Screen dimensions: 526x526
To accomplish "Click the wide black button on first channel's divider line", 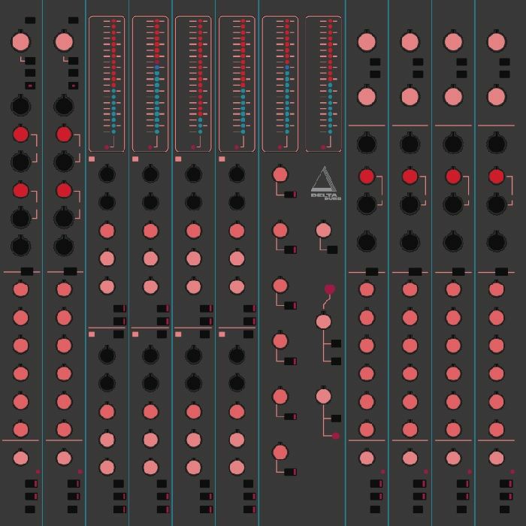I will click(x=27, y=271).
